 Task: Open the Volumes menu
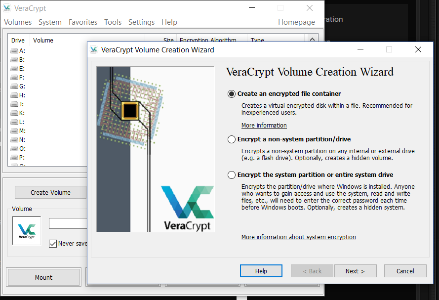click(x=18, y=22)
